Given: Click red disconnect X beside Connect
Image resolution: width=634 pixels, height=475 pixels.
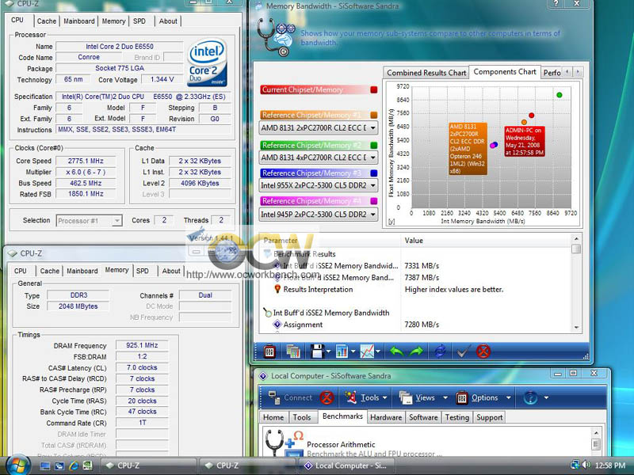Looking at the screenshot, I should coord(327,398).
